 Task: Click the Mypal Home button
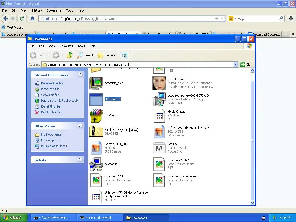[32, 18]
